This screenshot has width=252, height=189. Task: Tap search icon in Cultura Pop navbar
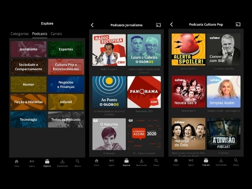click(x=236, y=161)
